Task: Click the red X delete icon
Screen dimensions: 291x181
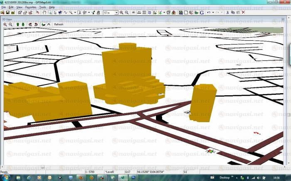Action: click(x=243, y=12)
